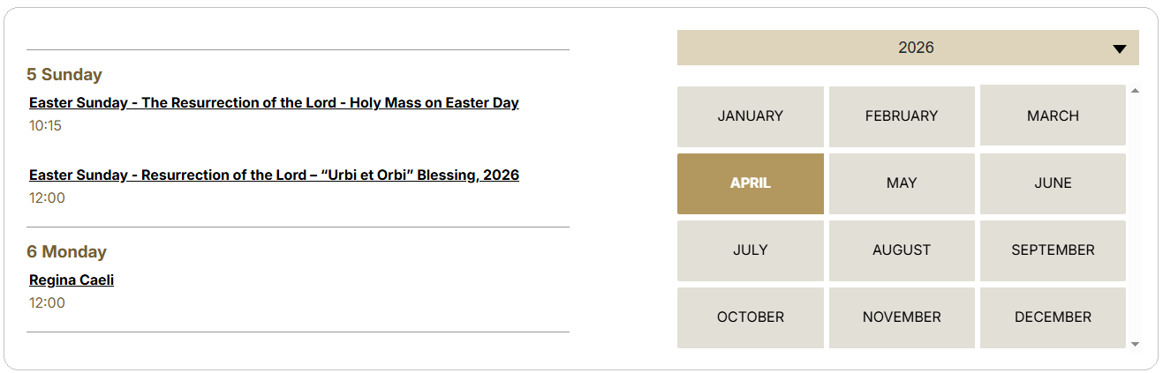Image resolution: width=1163 pixels, height=373 pixels.
Task: Select the January month button
Action: pyautogui.click(x=750, y=116)
